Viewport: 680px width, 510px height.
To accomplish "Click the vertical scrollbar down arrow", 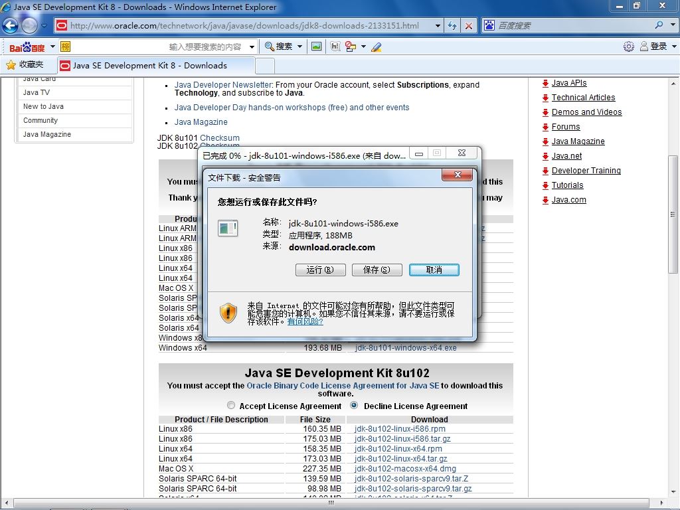I will (673, 492).
